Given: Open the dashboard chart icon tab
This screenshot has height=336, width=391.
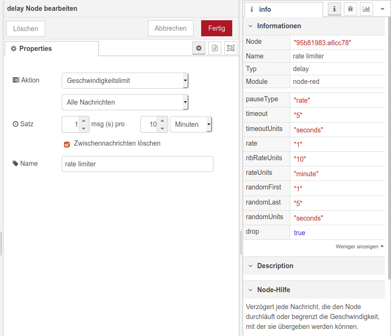Looking at the screenshot, I should [366, 9].
